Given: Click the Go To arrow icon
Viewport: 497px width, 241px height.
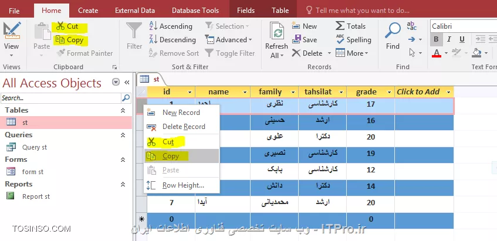Looking at the screenshot, I should (412, 40).
